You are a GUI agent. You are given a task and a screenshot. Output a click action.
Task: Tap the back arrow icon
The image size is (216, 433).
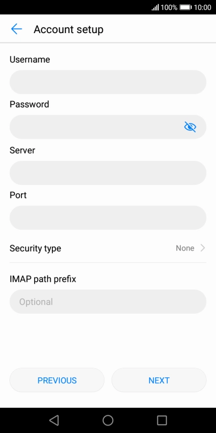[x=16, y=29]
